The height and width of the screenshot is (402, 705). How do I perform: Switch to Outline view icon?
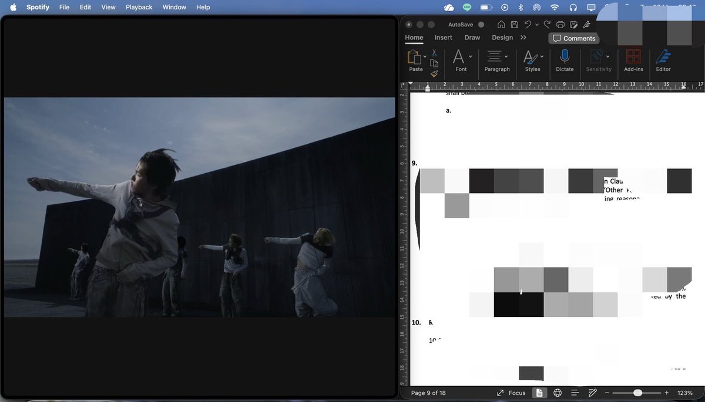point(575,393)
